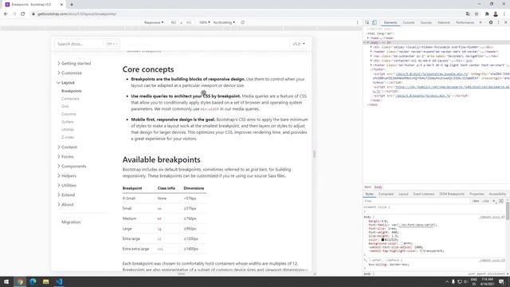Viewport: 510px width, 287px height.
Task: Open the Gutters docs link
Action: click(x=67, y=122)
